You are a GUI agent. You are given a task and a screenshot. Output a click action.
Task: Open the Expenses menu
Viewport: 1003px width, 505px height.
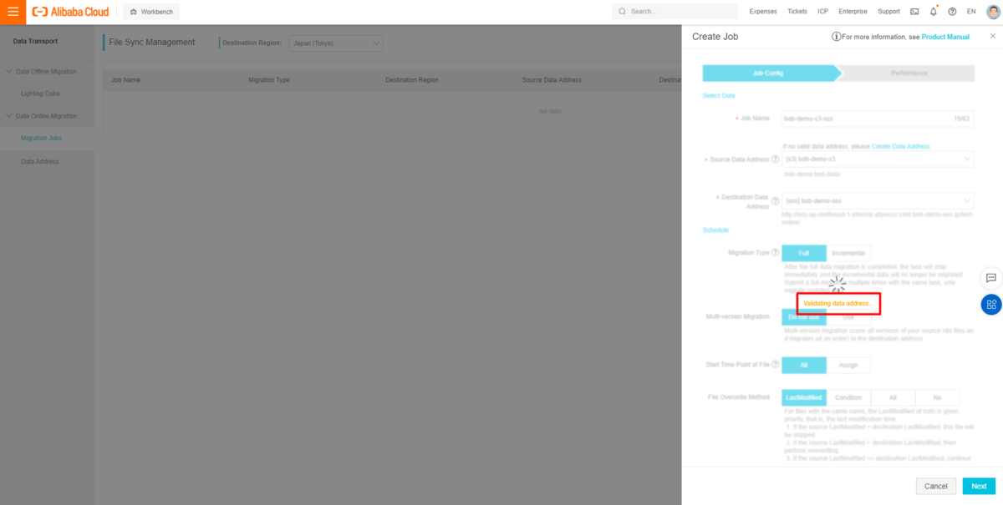763,12
